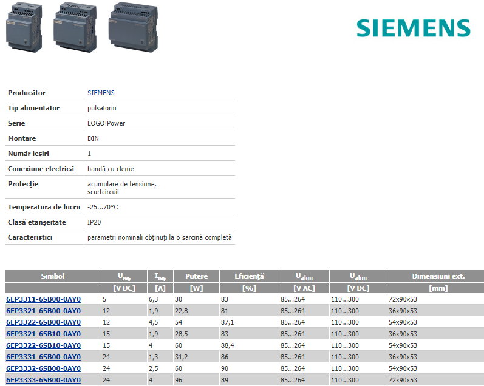Open product link 6EP3332-6SB00-0AY0

tap(44, 368)
